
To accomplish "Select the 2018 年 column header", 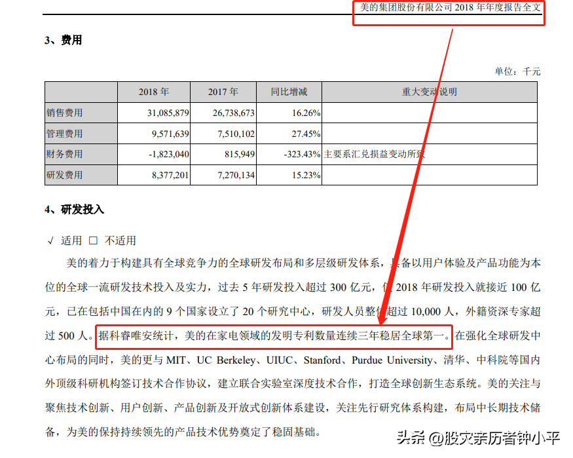I will tap(153, 92).
